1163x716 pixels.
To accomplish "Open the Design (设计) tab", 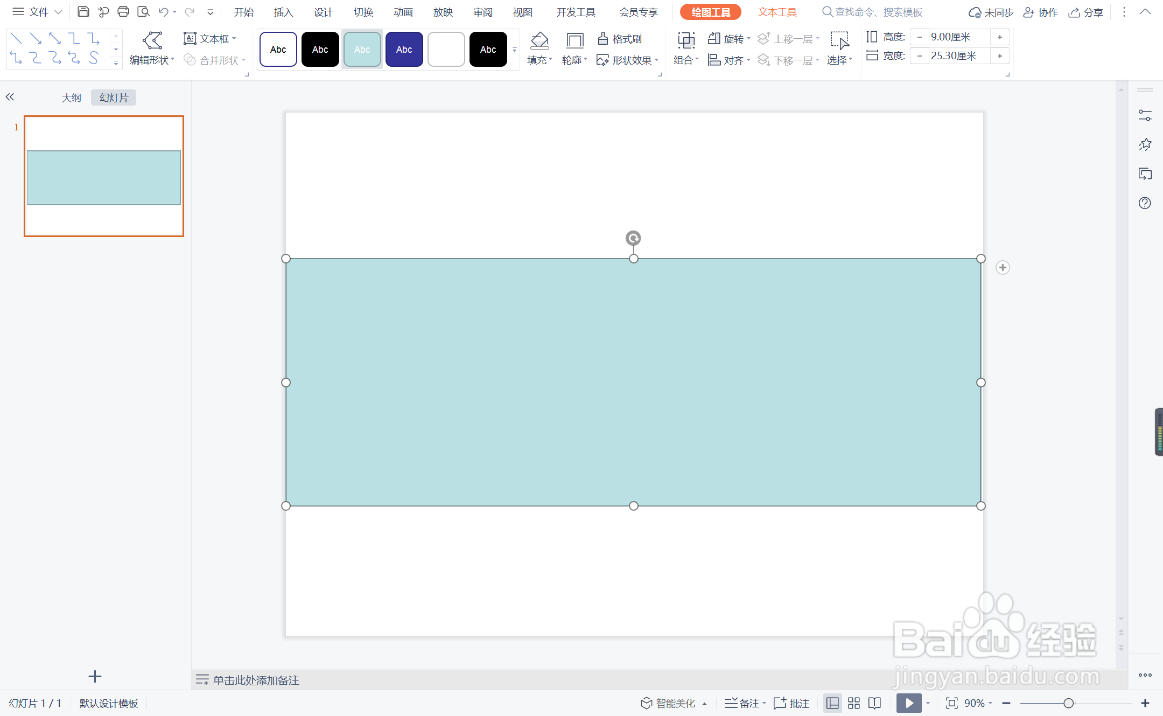I will tap(324, 12).
